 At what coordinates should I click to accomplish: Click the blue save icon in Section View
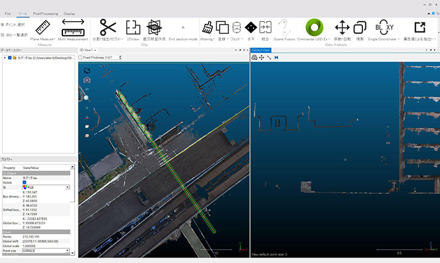276,57
